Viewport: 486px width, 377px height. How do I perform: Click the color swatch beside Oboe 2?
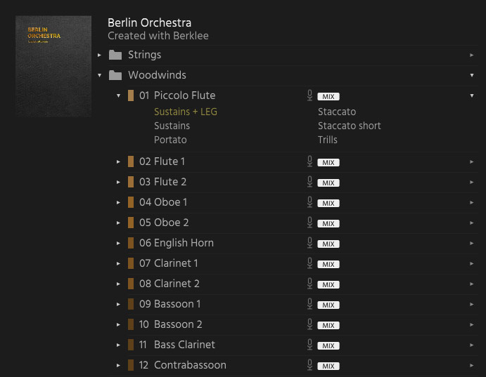(x=131, y=223)
